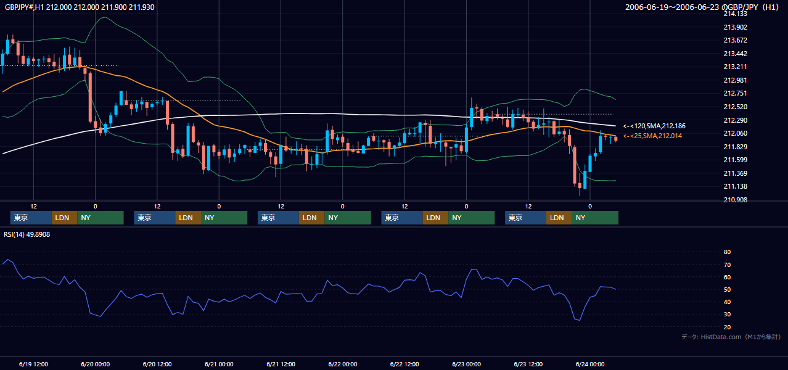Click the 211.599 price axis label

pos(735,160)
